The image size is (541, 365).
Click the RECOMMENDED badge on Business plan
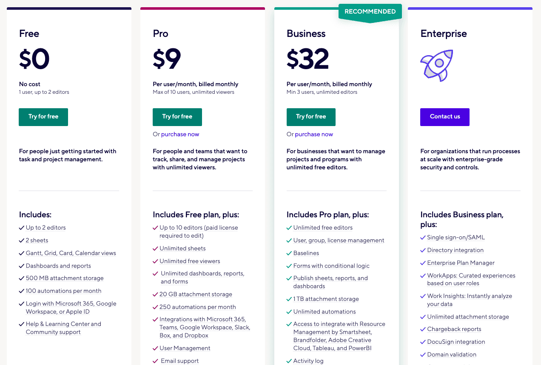click(370, 11)
